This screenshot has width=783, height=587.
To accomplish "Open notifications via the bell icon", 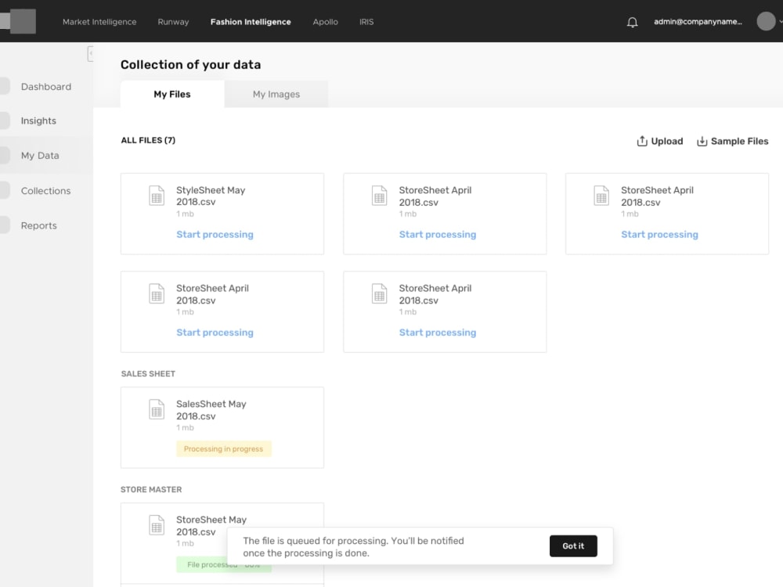I will 632,22.
